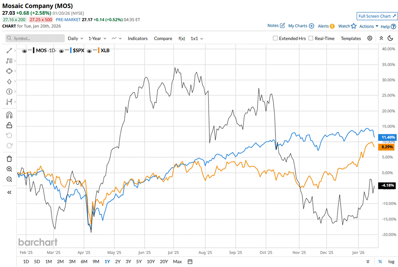Delete drawings with the trash icon
Viewport: 398px width, 267px height.
(x=9, y=159)
